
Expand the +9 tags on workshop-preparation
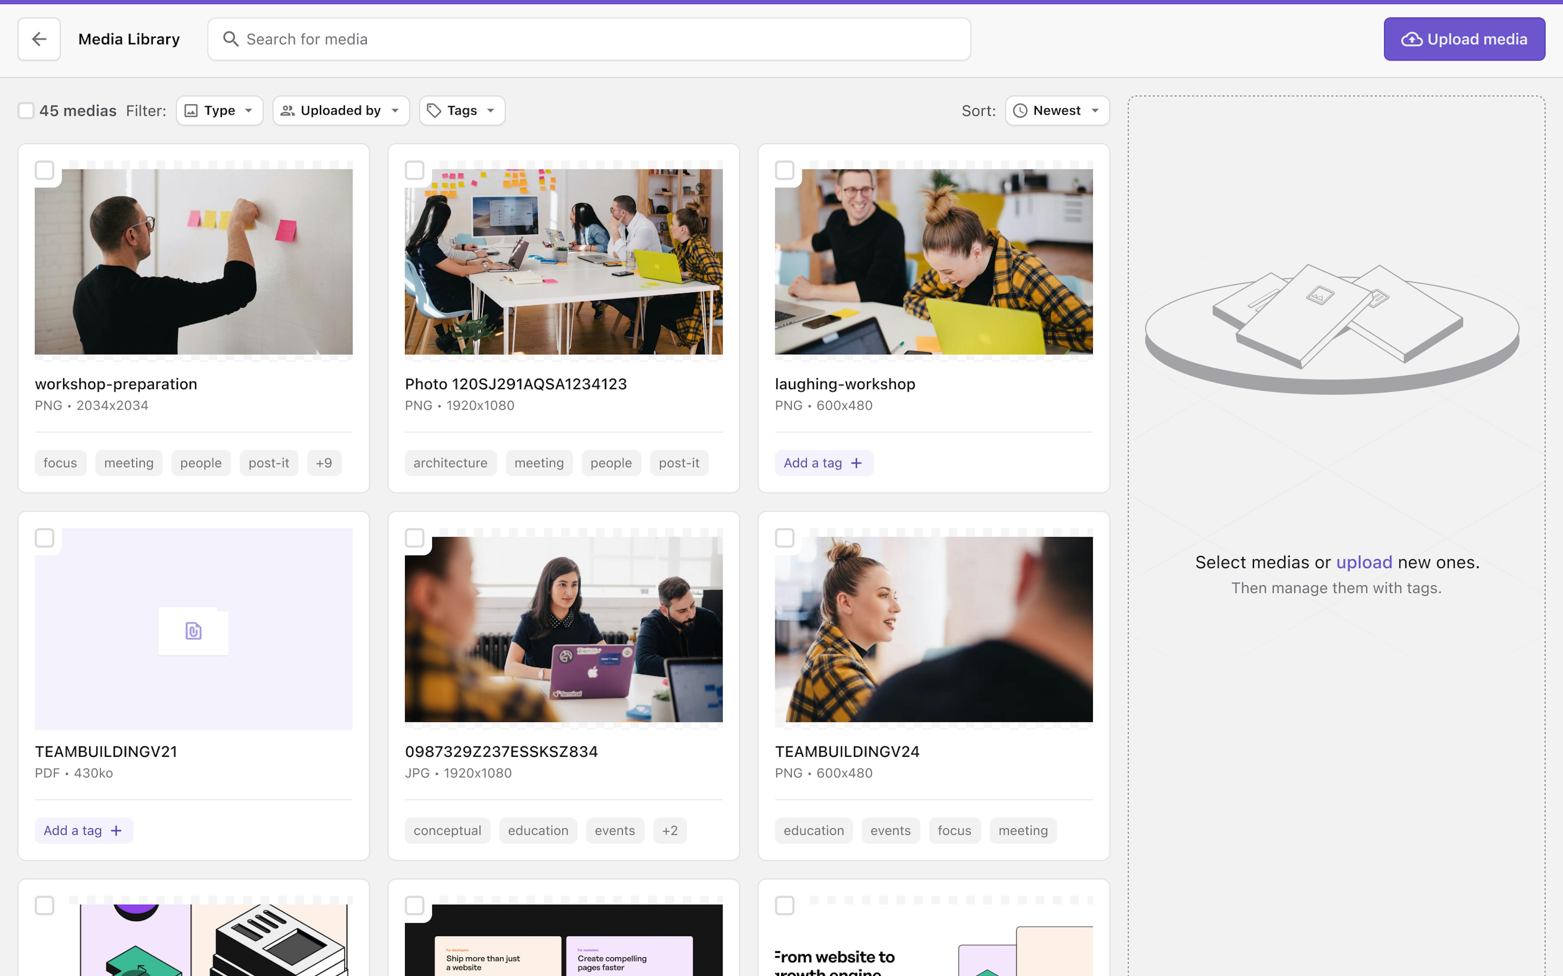(x=324, y=463)
